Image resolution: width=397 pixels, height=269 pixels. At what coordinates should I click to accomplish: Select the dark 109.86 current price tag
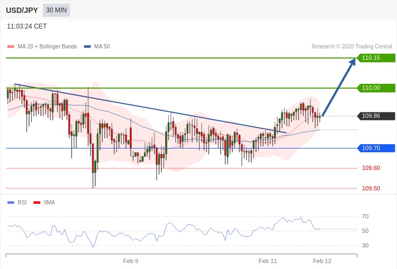(376, 116)
